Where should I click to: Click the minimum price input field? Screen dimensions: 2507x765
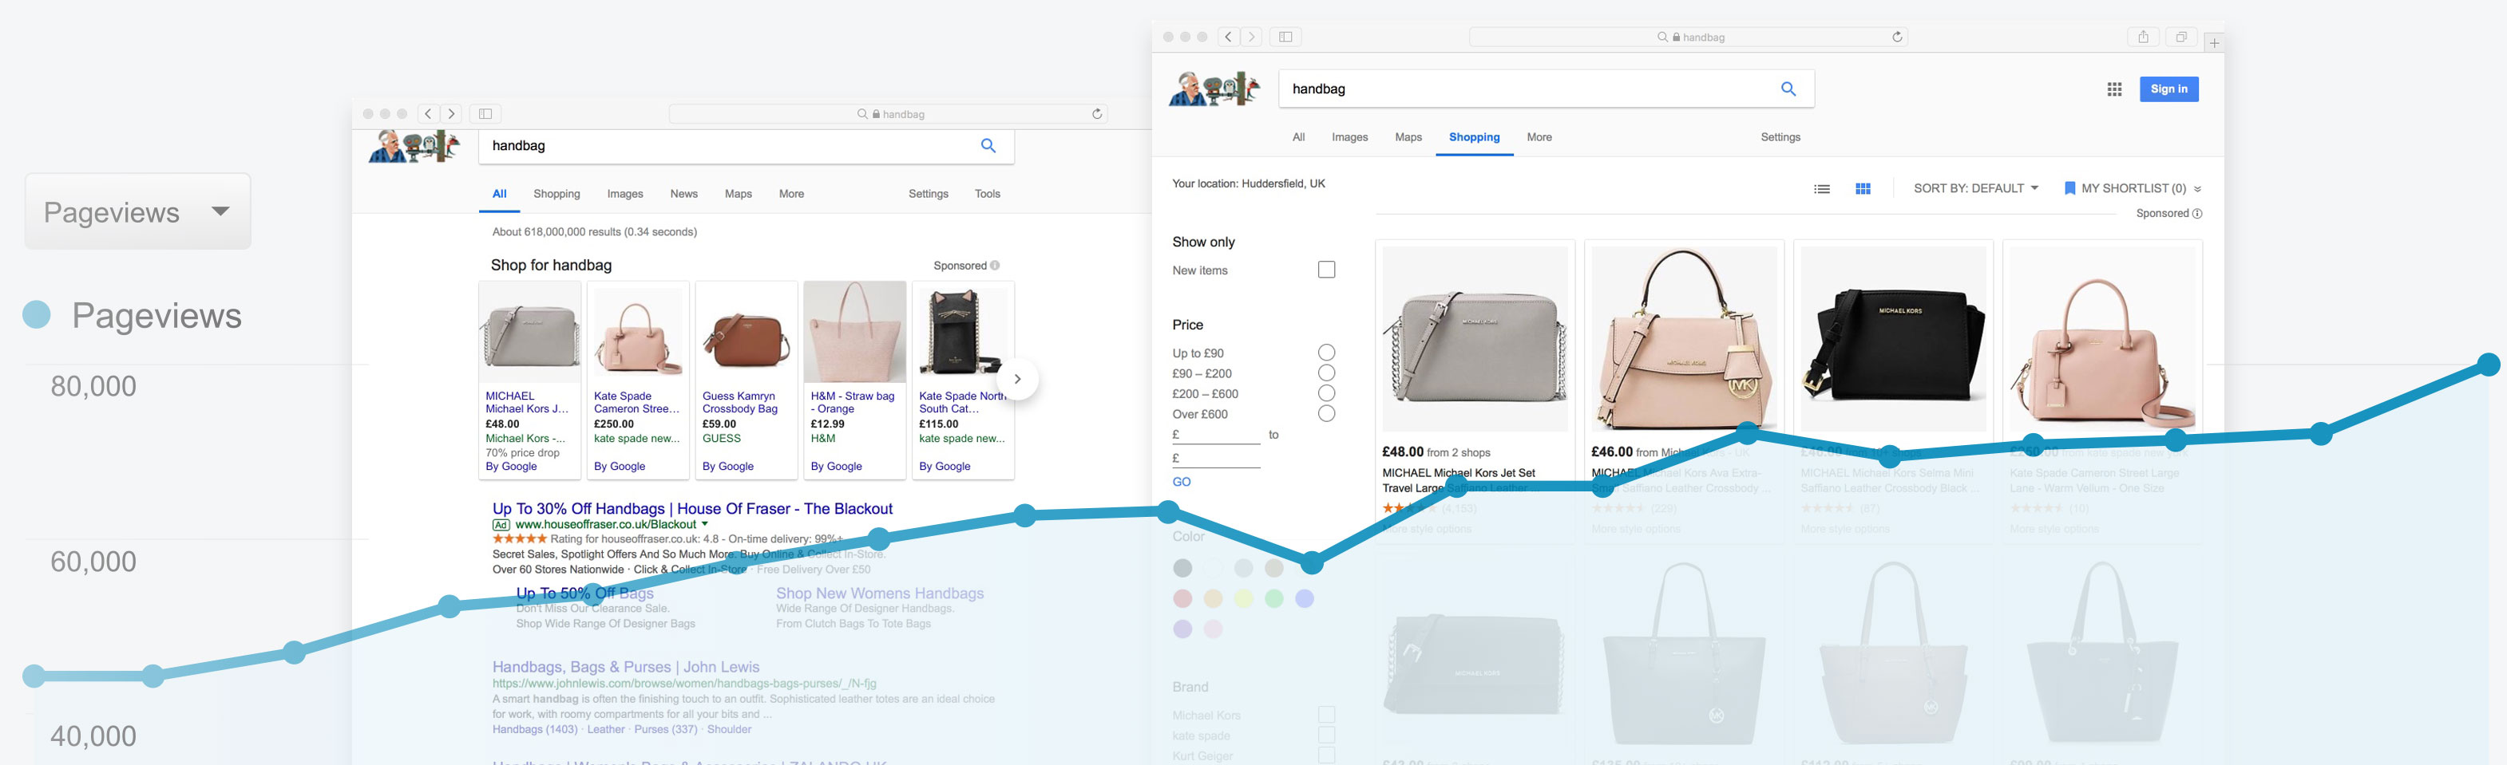coord(1217,435)
